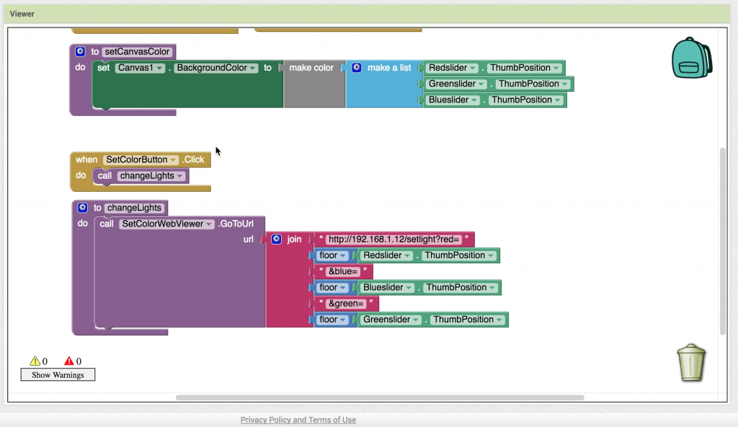Click the mutator gear on make a list block
This screenshot has height=427, width=738.
click(x=356, y=68)
